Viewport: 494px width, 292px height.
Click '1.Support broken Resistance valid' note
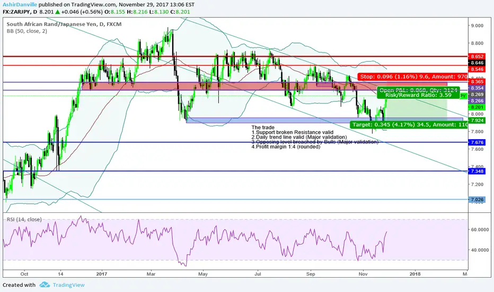tap(292, 132)
